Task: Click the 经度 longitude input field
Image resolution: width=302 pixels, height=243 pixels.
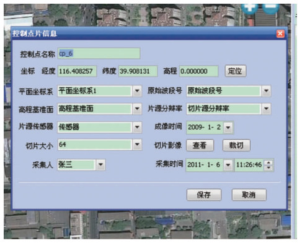Action: pyautogui.click(x=77, y=71)
